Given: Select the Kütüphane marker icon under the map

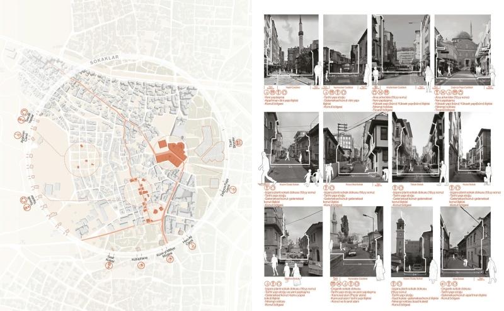Looking at the screenshot, I should [x=139, y=266].
